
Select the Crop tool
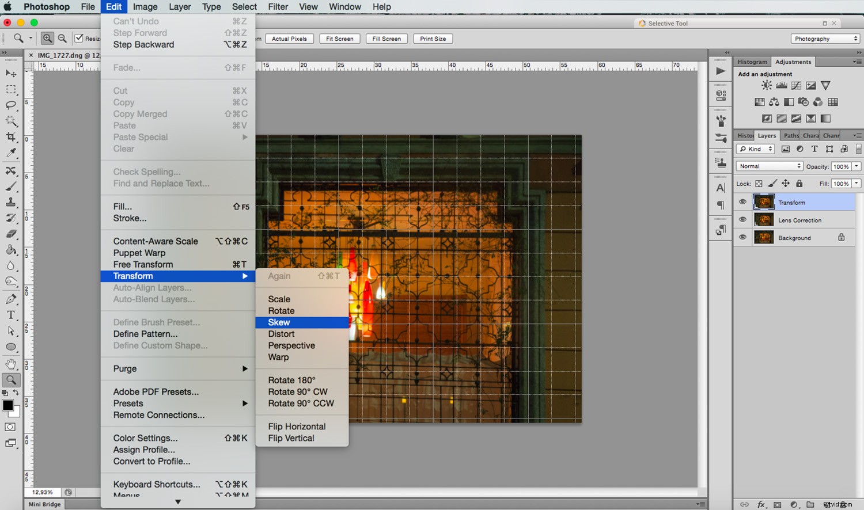pos(10,138)
